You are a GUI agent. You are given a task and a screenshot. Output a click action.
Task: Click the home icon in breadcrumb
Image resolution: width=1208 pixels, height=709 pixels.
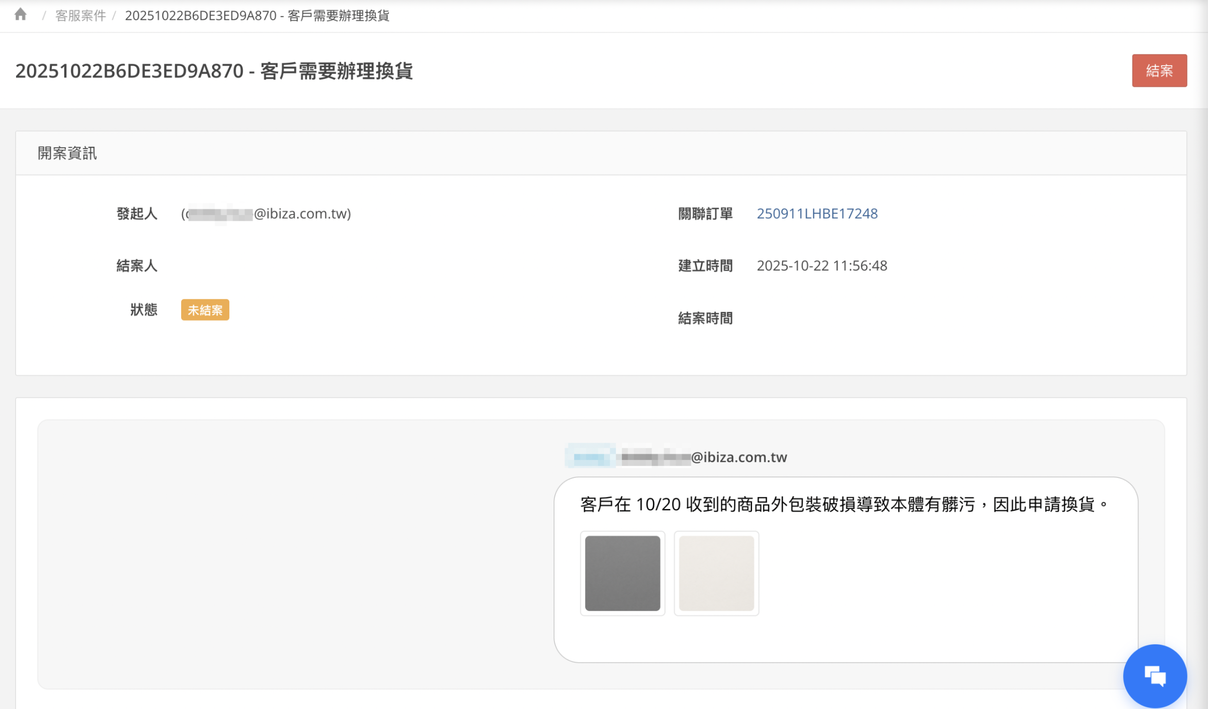click(20, 15)
